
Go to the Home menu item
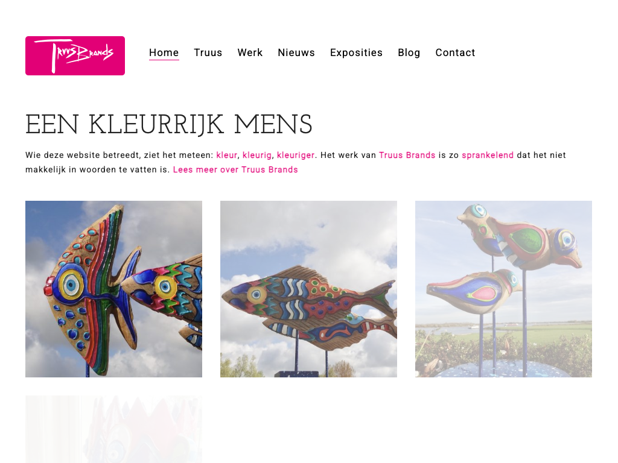tap(164, 53)
